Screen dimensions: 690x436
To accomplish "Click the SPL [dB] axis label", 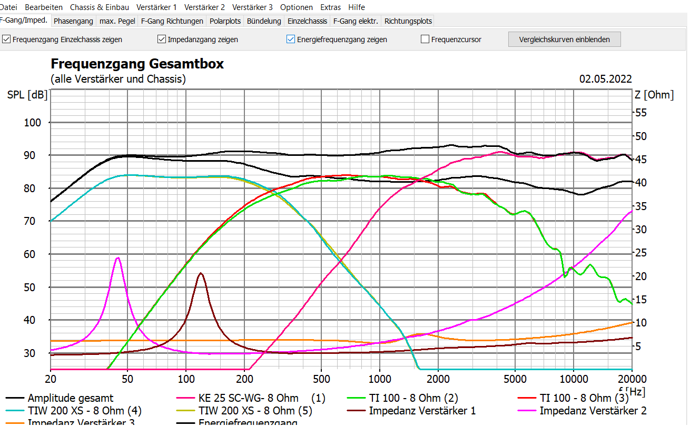I will (x=27, y=95).
